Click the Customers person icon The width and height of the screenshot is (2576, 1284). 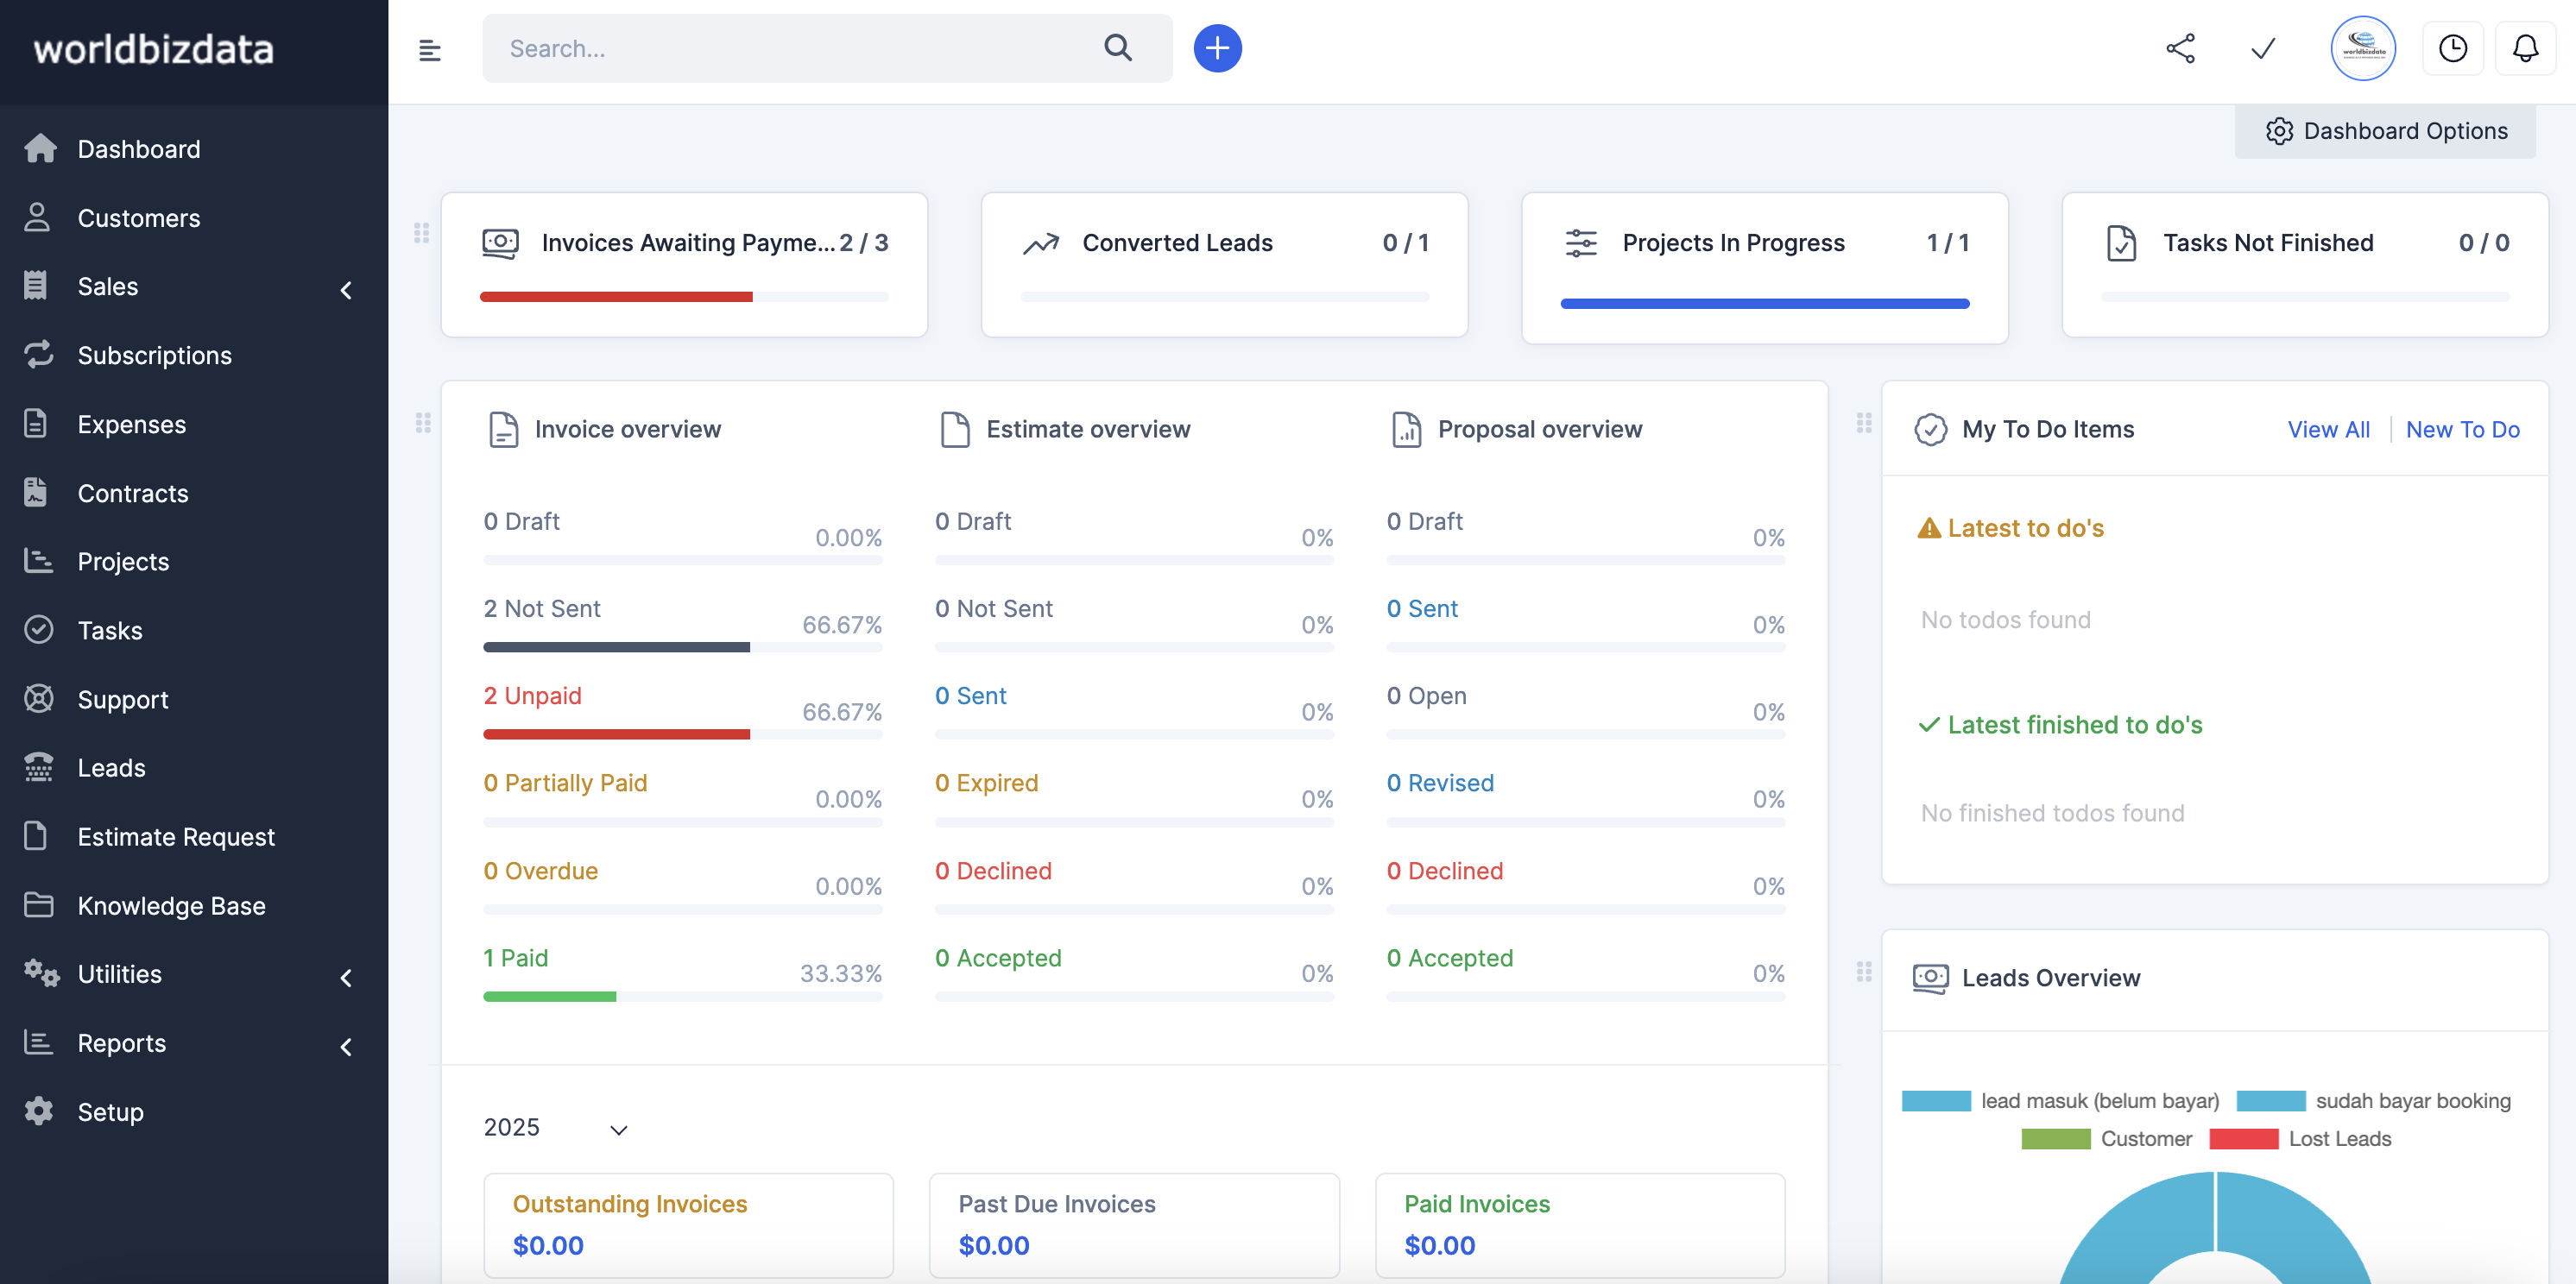click(37, 217)
